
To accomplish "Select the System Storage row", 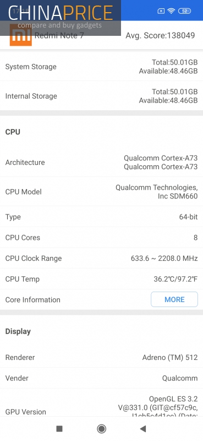I will pyautogui.click(x=101, y=67).
